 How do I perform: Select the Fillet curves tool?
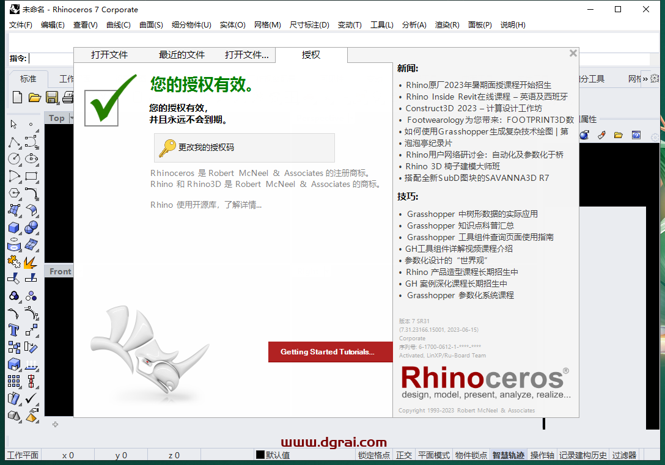(31, 193)
